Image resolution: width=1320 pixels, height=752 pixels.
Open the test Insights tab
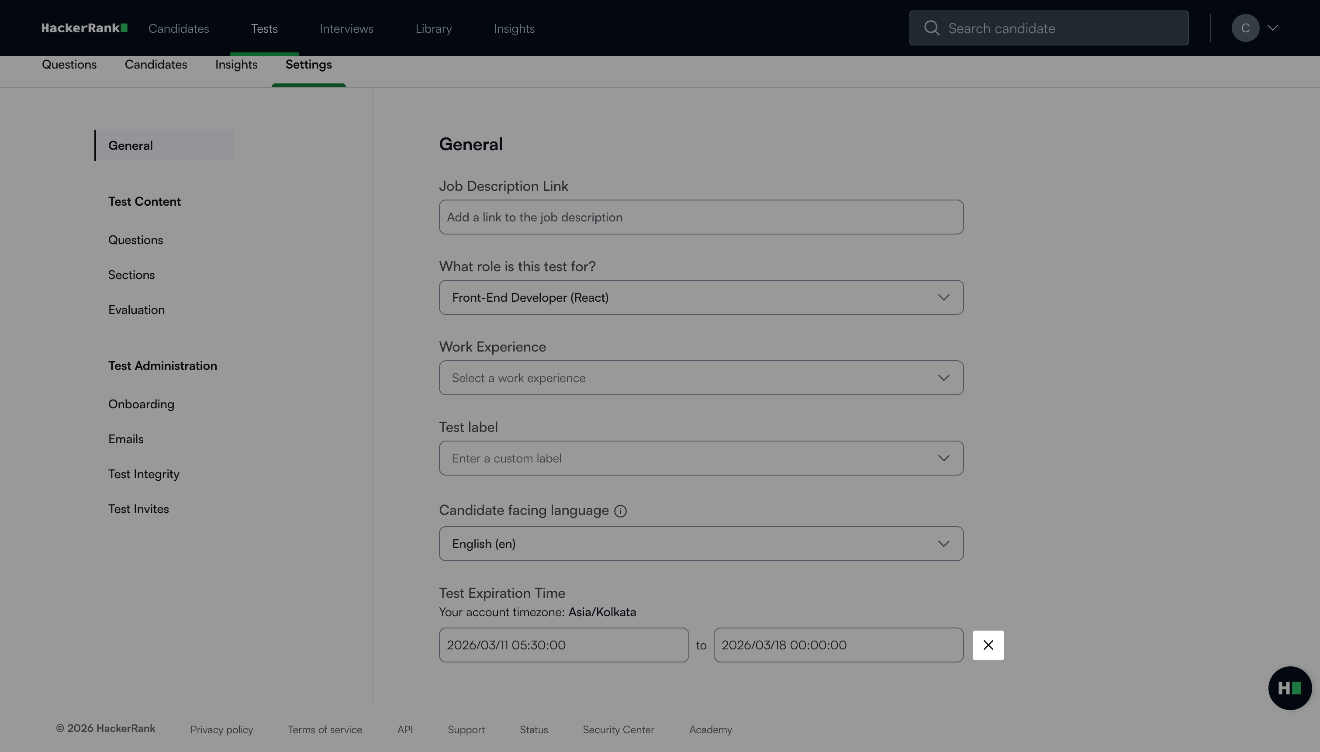click(236, 65)
